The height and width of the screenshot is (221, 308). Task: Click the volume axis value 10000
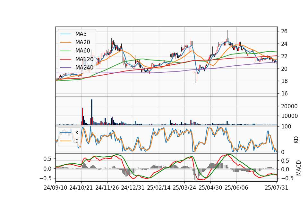point(289,116)
